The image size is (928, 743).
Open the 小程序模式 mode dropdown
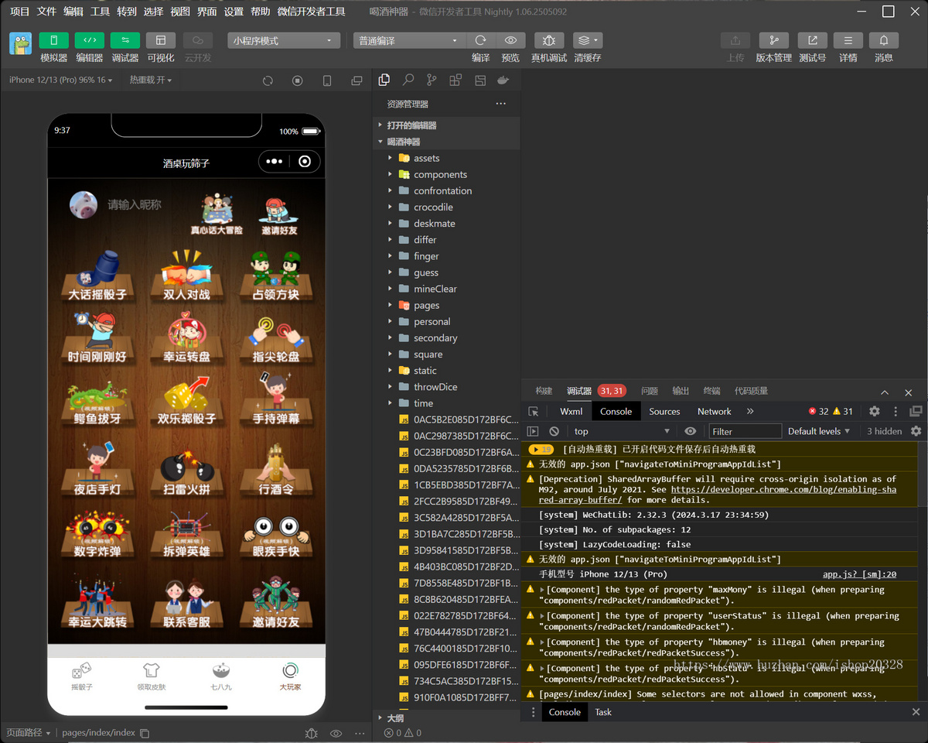click(284, 40)
